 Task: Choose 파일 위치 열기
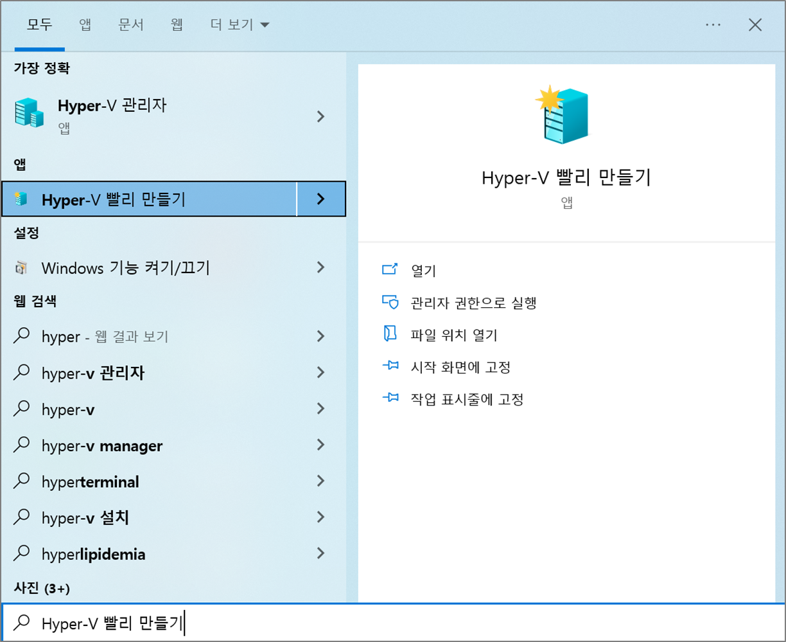click(x=454, y=335)
